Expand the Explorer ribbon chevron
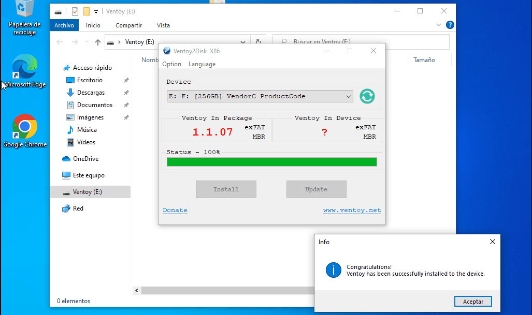Screen dimensions: 532x315 pos(439,25)
